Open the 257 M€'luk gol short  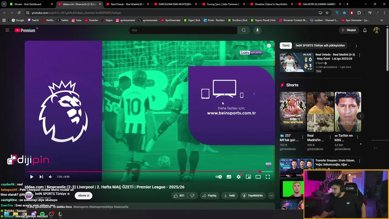point(293,112)
